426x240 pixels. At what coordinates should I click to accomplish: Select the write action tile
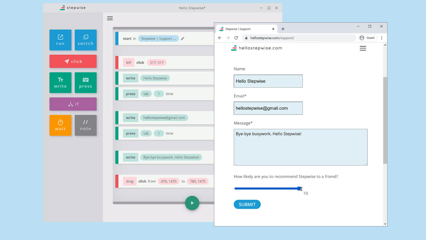tap(60, 83)
